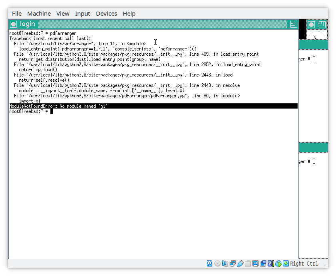
Task: Open the optical drive indicator in status bar
Action: (217, 264)
